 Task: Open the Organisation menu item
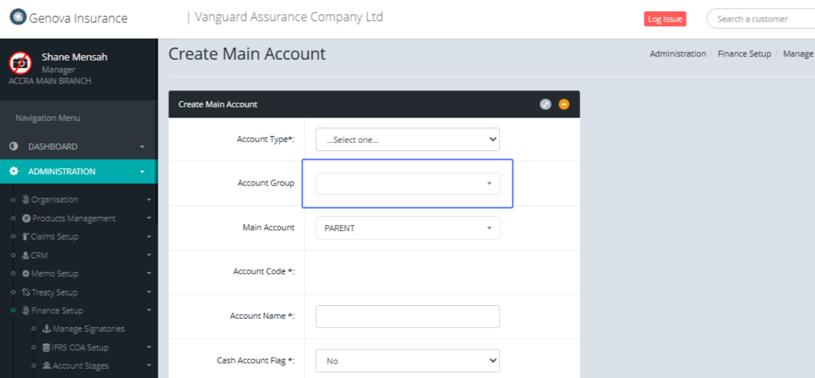[54, 200]
